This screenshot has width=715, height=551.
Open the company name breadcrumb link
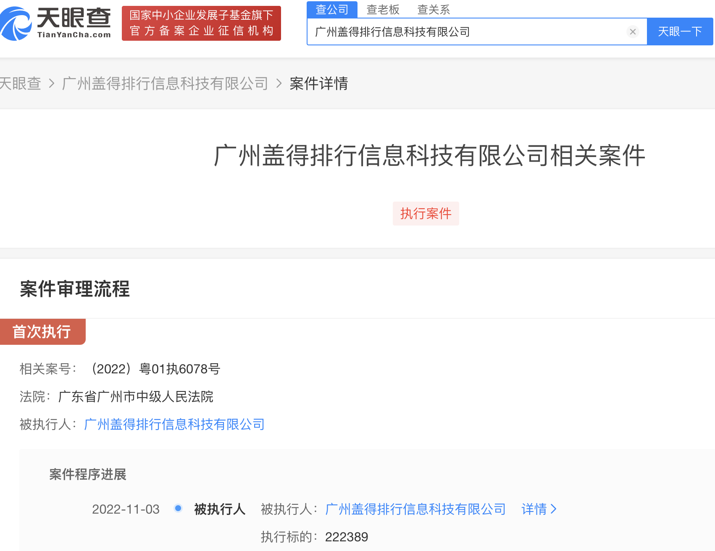pyautogui.click(x=165, y=84)
